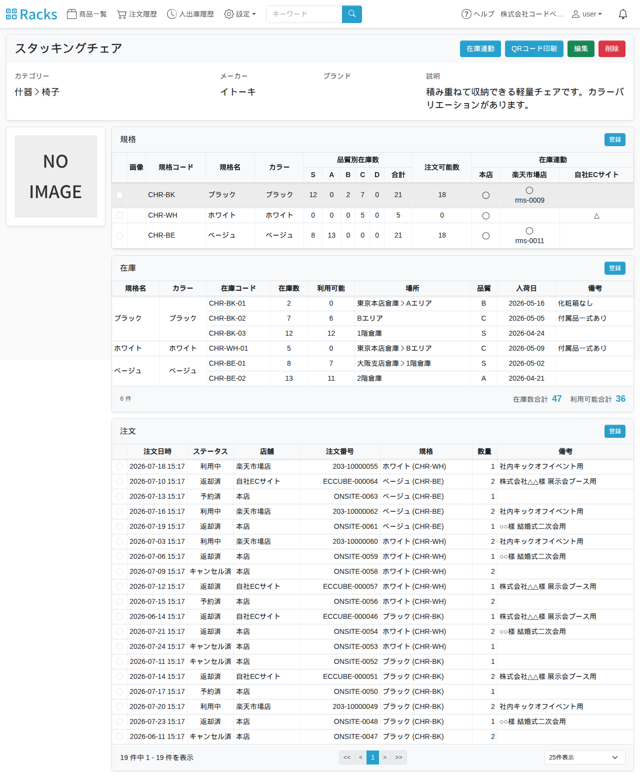Click 本店 circle mark for CHR-BE
The width and height of the screenshot is (640, 777).
click(485, 236)
